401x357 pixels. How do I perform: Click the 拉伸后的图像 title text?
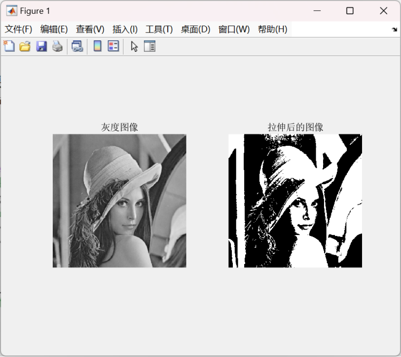(x=296, y=127)
